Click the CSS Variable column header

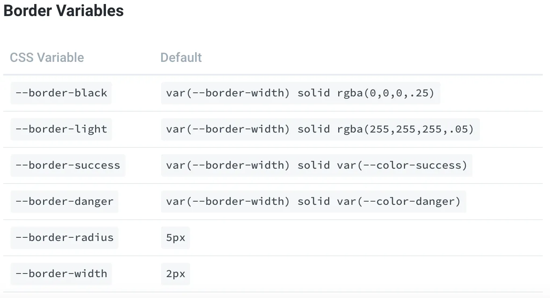click(47, 57)
